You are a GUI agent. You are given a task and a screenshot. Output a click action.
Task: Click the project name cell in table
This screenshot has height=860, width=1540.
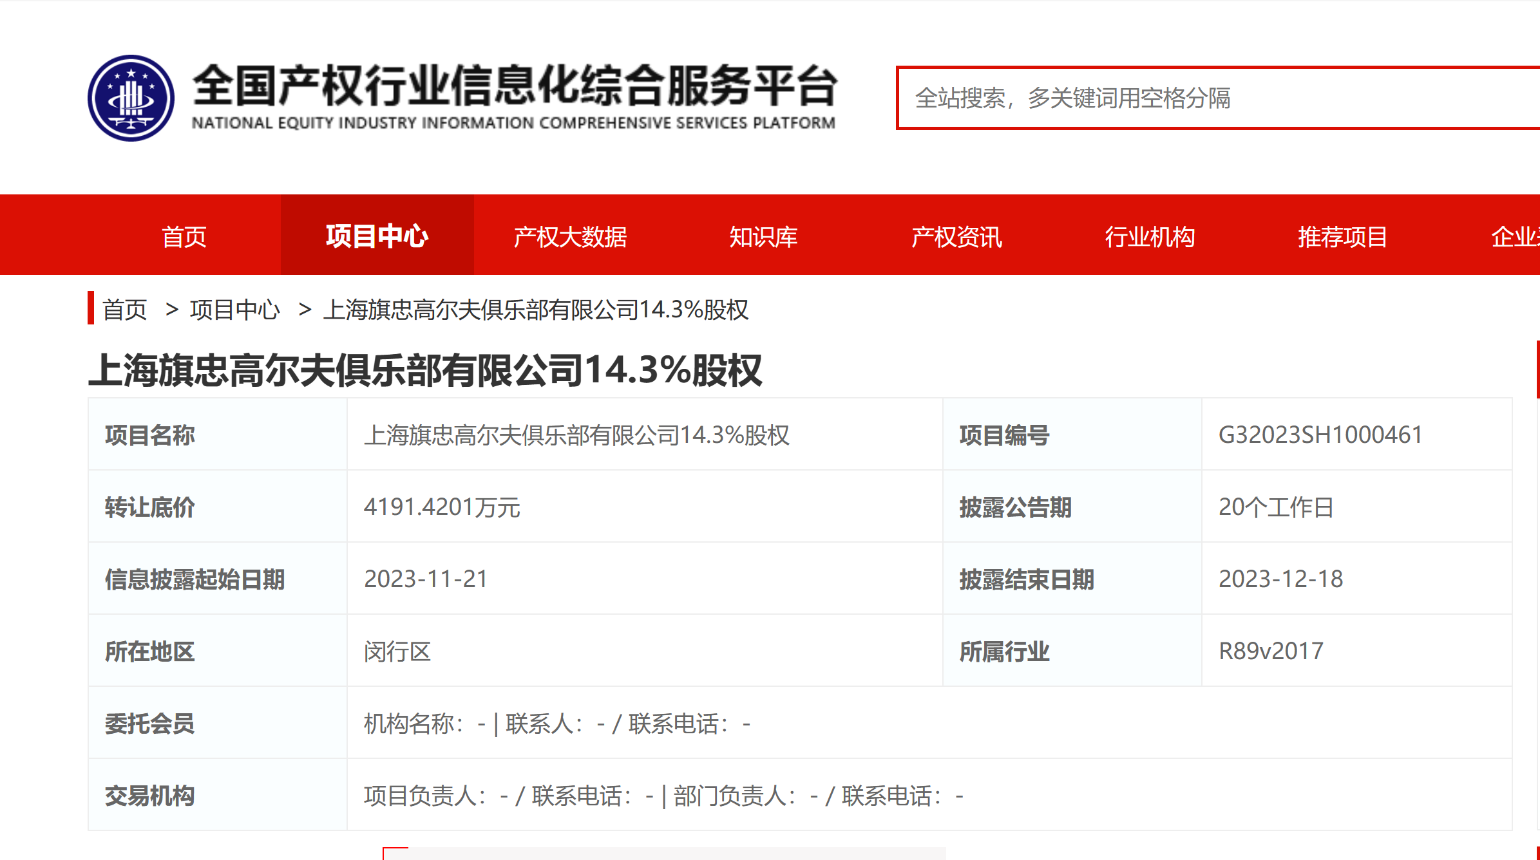click(x=645, y=435)
